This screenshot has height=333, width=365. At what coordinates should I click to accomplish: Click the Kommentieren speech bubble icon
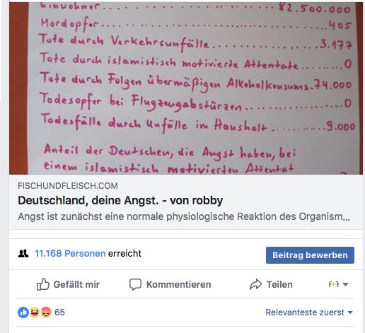(x=135, y=284)
